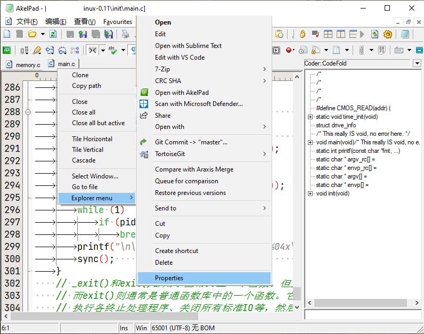The width and height of the screenshot is (424, 334).
Task: Toggle the code fold marker at line 288
Action: point(28,112)
